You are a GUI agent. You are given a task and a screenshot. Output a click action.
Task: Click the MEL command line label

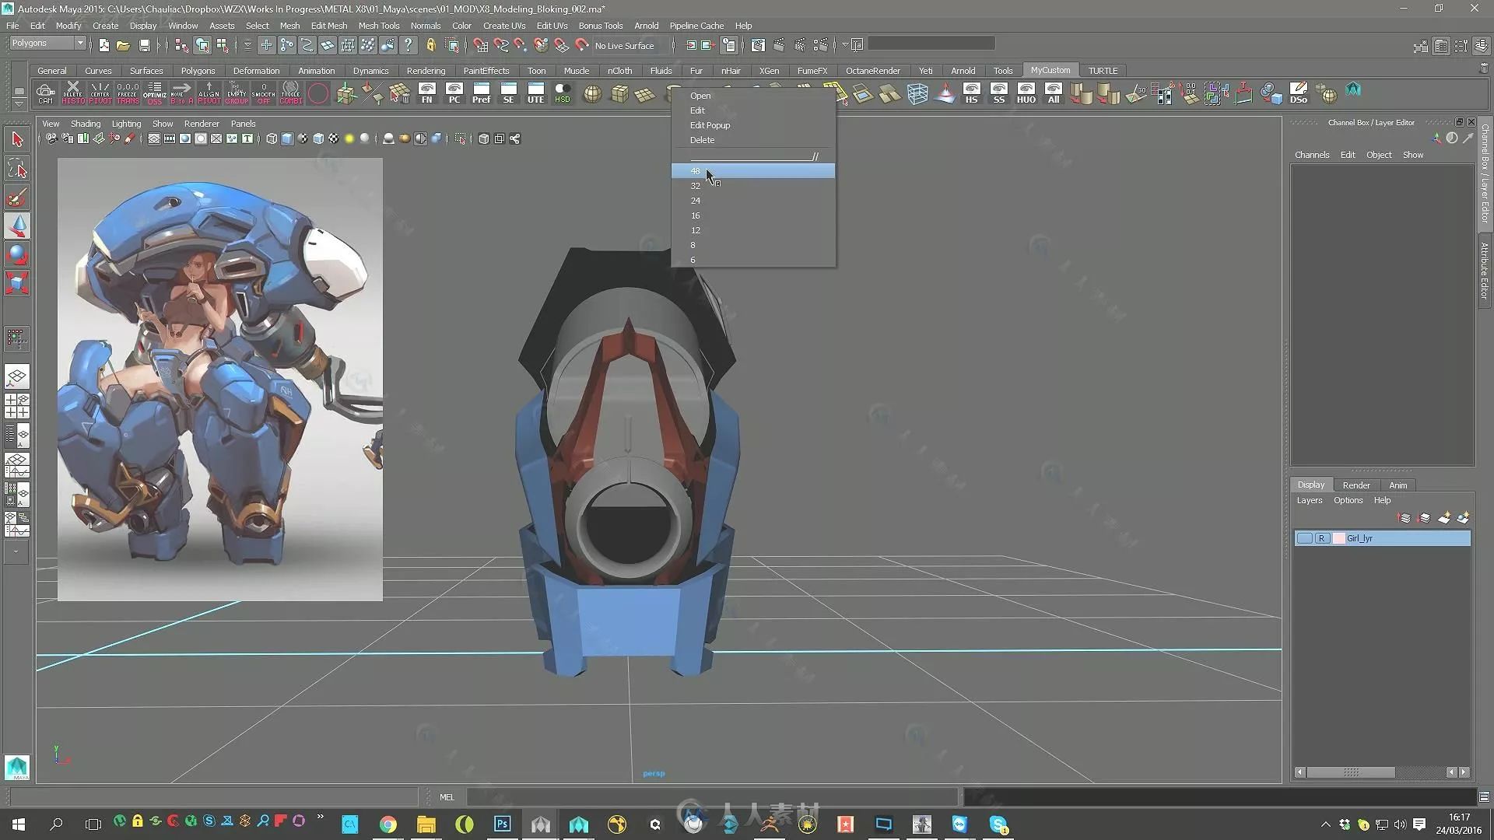(x=447, y=797)
